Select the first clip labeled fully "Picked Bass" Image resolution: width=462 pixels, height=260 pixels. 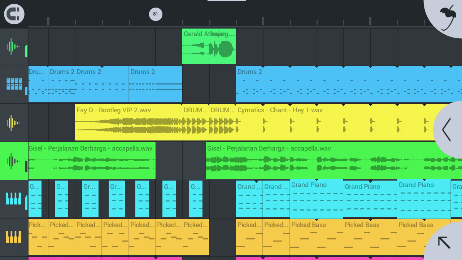tap(317, 237)
